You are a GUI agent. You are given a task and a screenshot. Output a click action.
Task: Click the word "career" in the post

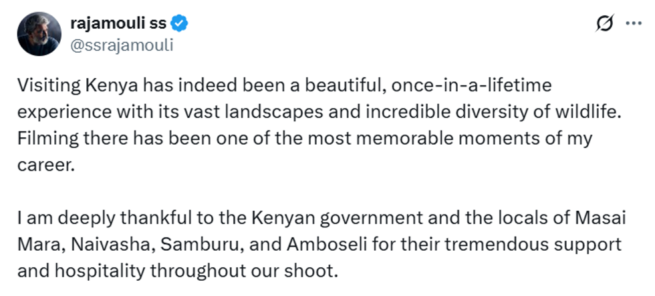coord(42,165)
